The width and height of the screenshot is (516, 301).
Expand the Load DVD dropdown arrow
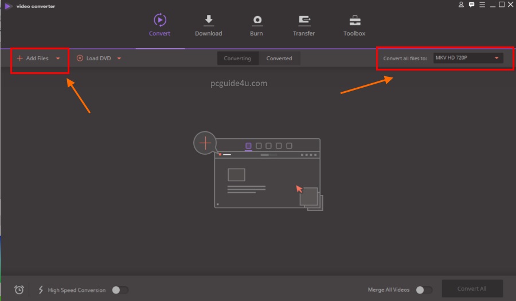coord(119,58)
